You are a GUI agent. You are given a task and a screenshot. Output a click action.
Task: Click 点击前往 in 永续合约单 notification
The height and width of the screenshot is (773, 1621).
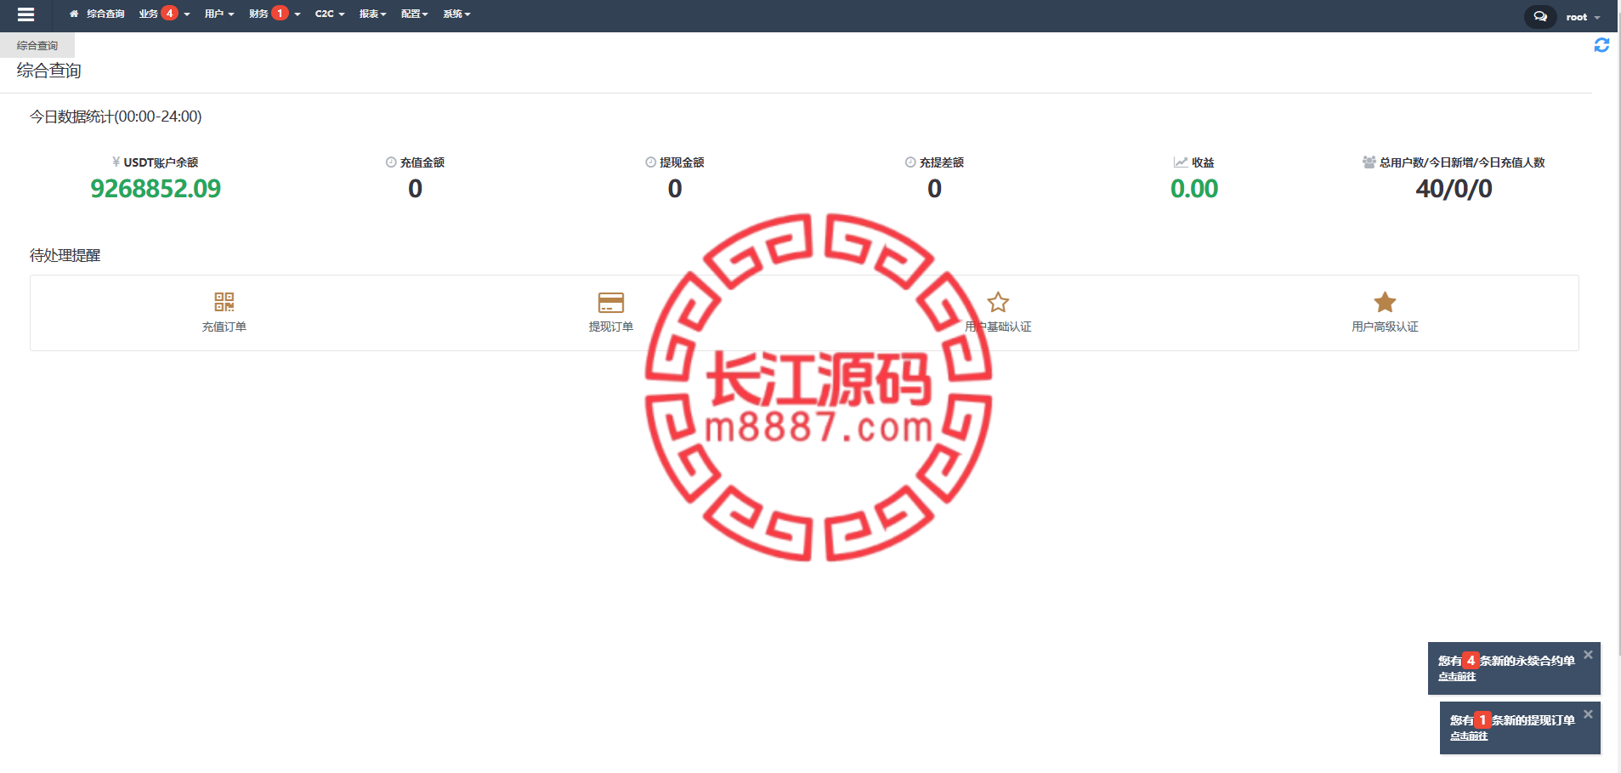1457,677
